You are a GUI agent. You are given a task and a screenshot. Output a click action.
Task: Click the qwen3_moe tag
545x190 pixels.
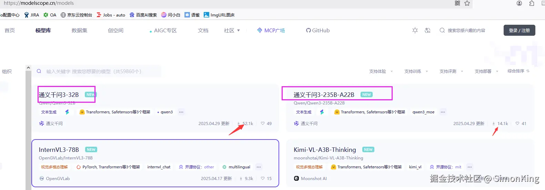pyautogui.click(x=423, y=112)
